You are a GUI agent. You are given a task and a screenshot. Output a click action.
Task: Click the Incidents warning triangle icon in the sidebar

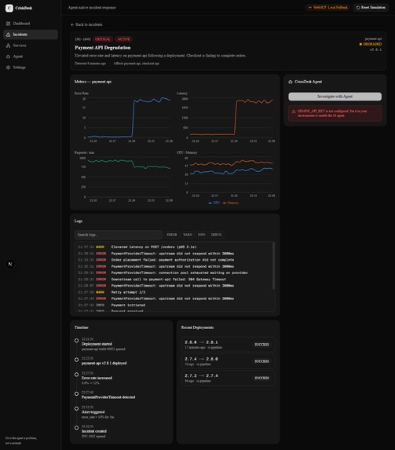pos(8,35)
